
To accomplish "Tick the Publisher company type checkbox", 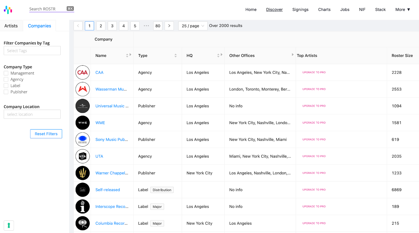I will pos(6,92).
